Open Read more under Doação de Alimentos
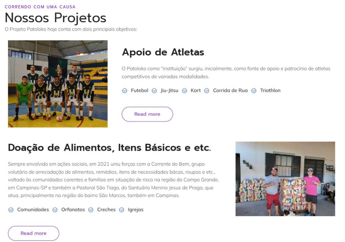Viewport: 345px width, 242px height. 33,233
